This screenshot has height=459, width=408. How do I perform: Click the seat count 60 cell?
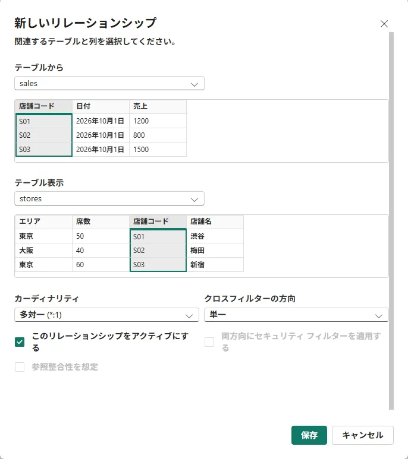click(x=101, y=265)
